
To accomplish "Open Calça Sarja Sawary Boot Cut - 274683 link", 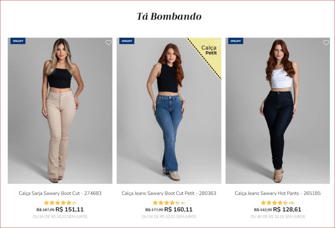I will click(x=60, y=193).
